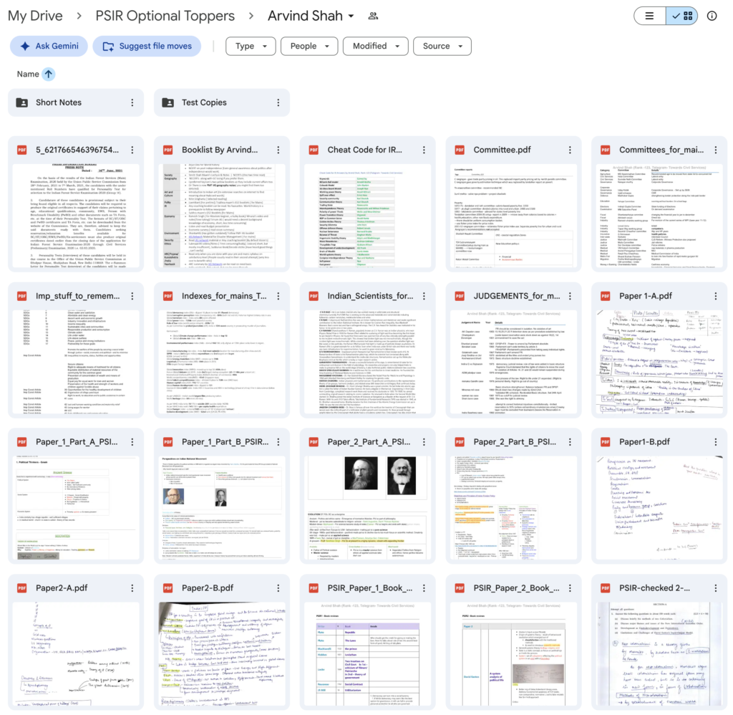Click the shared folder people icon

click(373, 16)
